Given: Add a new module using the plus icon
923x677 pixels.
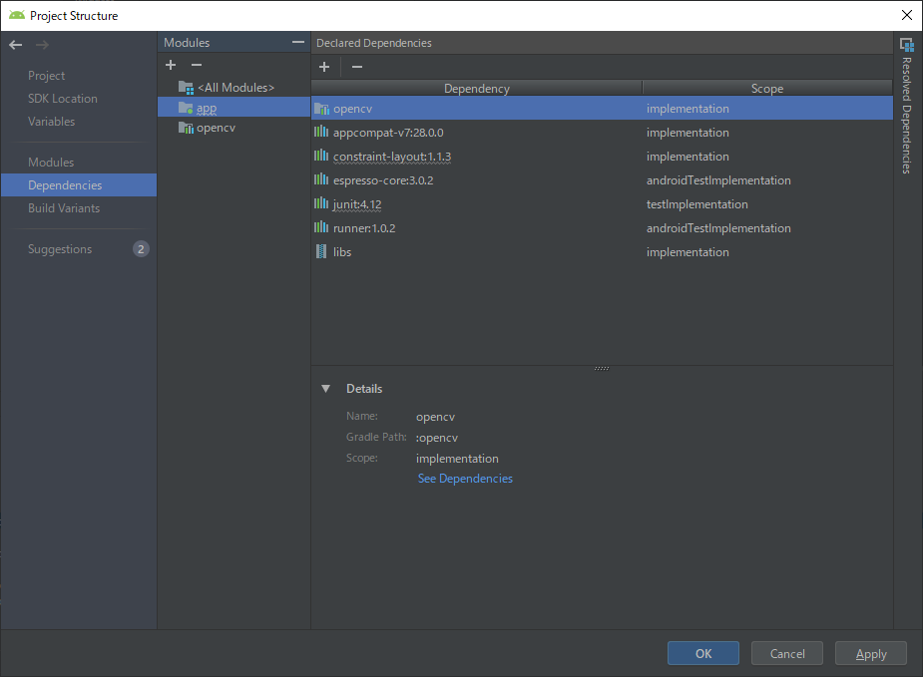Looking at the screenshot, I should coord(170,64).
